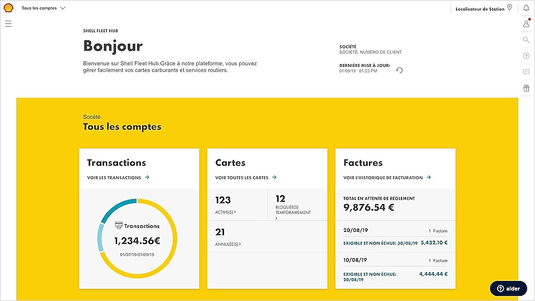The width and height of the screenshot is (535, 301).
Task: Click arrow beside Voir les transactions
Action: pyautogui.click(x=147, y=177)
